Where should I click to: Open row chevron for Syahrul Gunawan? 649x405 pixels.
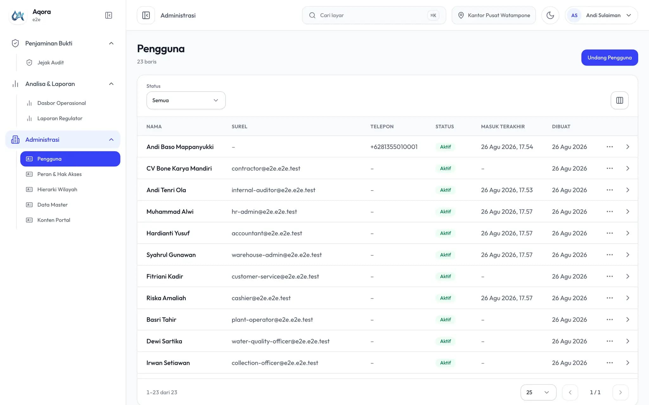coord(627,255)
